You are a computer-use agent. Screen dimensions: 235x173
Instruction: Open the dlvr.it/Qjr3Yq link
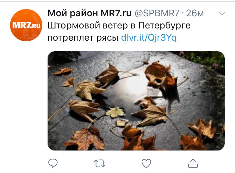click(x=149, y=38)
